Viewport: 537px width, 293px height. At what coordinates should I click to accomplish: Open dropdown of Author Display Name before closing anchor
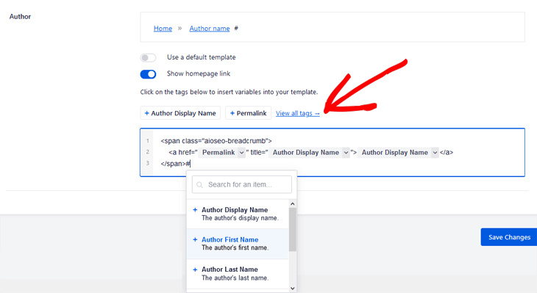(x=435, y=153)
